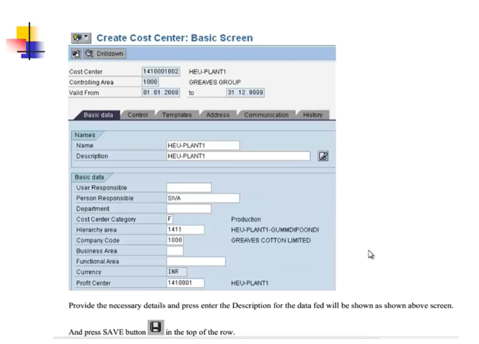This screenshot has height=344, width=479.
Task: Select the Functional Area field
Action: 196,261
